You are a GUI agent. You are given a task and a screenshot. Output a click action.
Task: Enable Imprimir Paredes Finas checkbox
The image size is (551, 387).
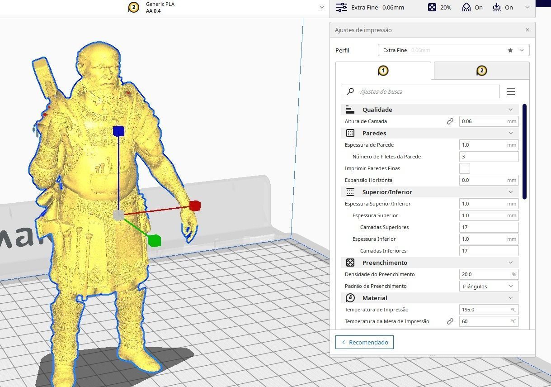pyautogui.click(x=464, y=168)
